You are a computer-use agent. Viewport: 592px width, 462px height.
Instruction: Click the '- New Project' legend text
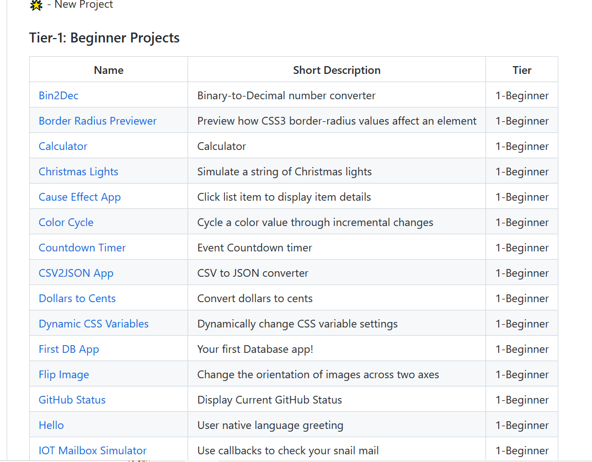point(80,4)
